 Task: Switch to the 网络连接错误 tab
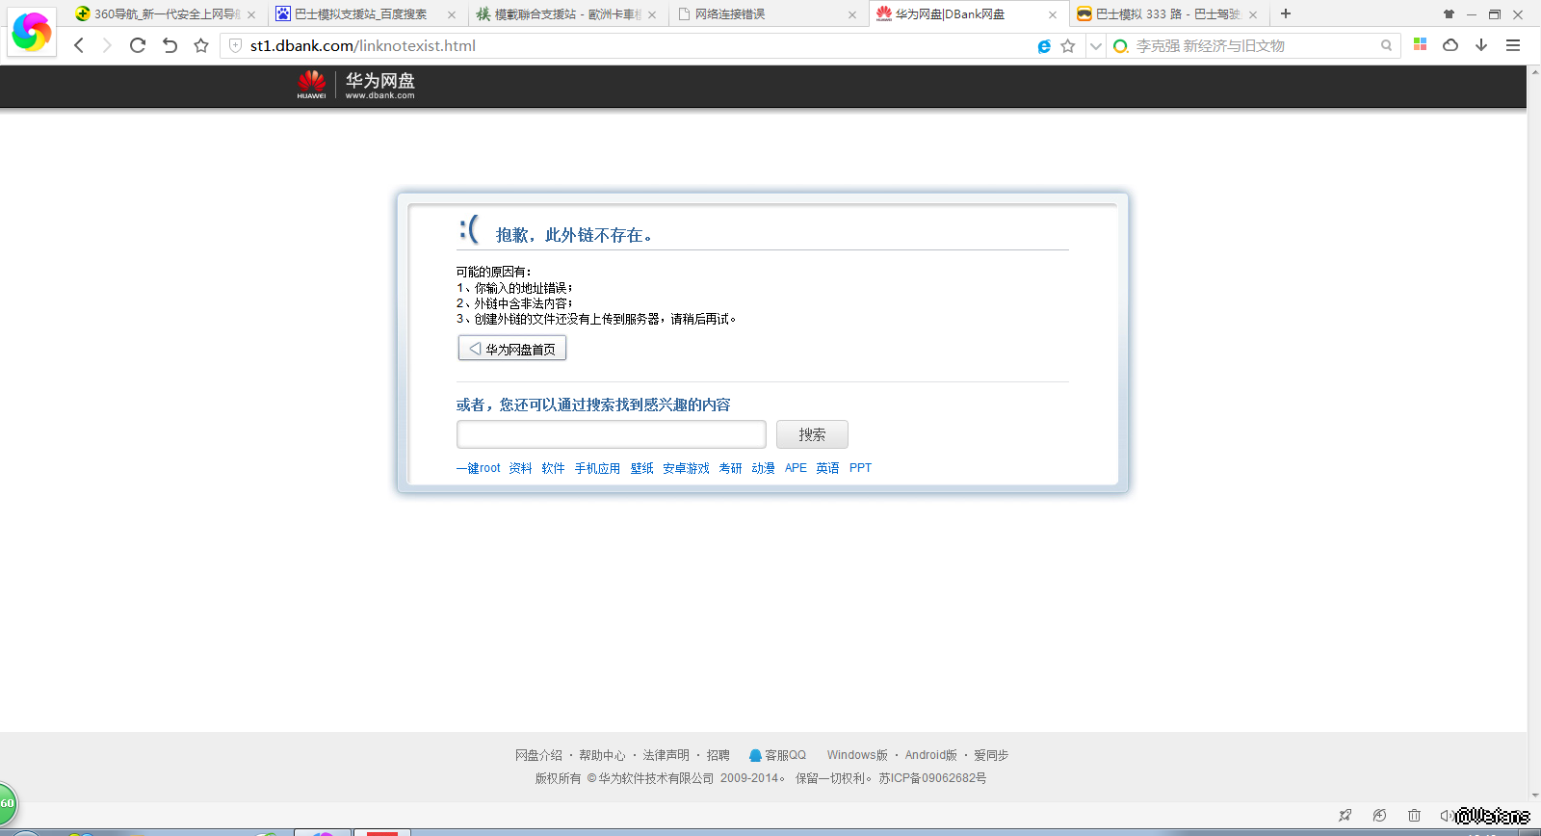[x=766, y=14]
